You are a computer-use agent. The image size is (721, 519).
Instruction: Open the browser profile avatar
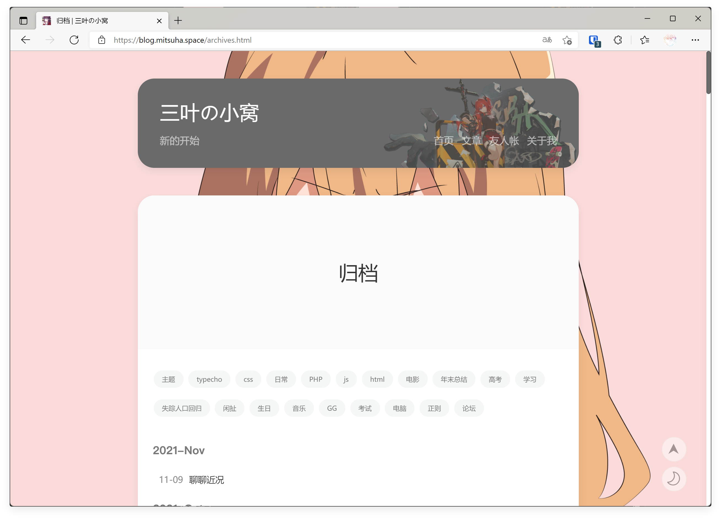click(670, 40)
